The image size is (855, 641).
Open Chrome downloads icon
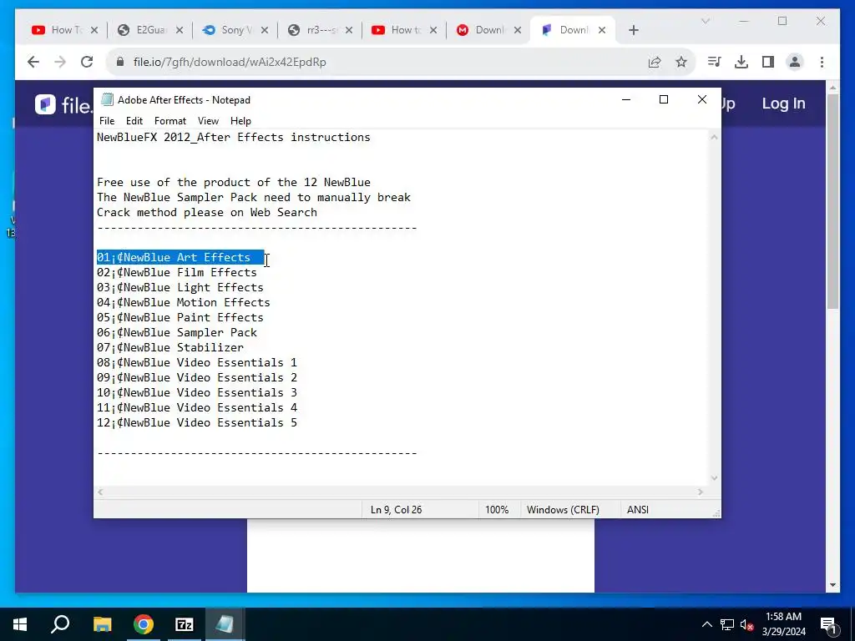point(741,62)
